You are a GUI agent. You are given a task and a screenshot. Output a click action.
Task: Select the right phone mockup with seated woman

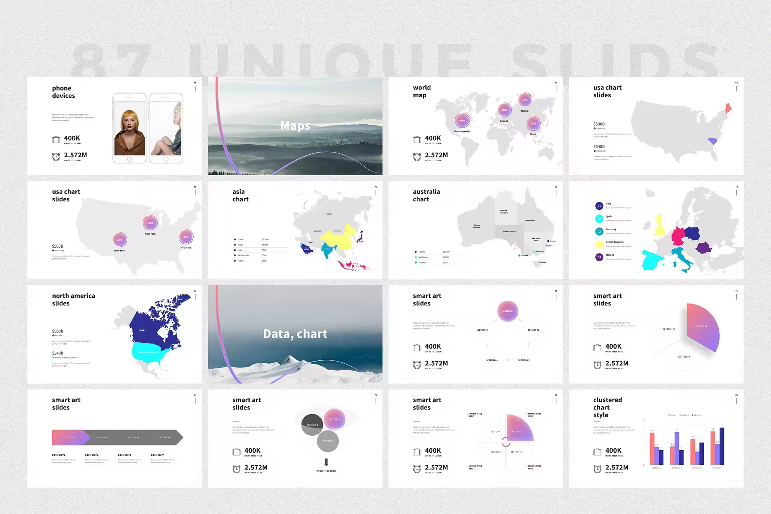(166, 128)
